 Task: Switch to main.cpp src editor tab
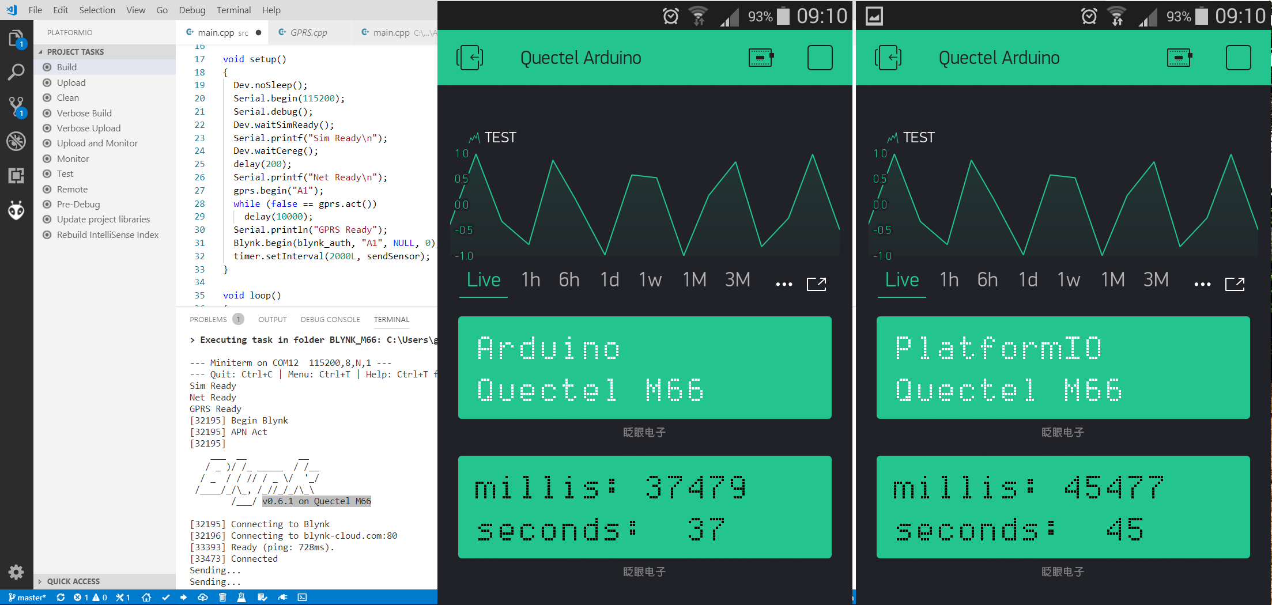223,32
